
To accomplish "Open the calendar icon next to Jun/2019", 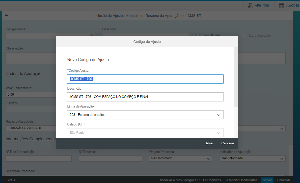I will tap(281, 6).
